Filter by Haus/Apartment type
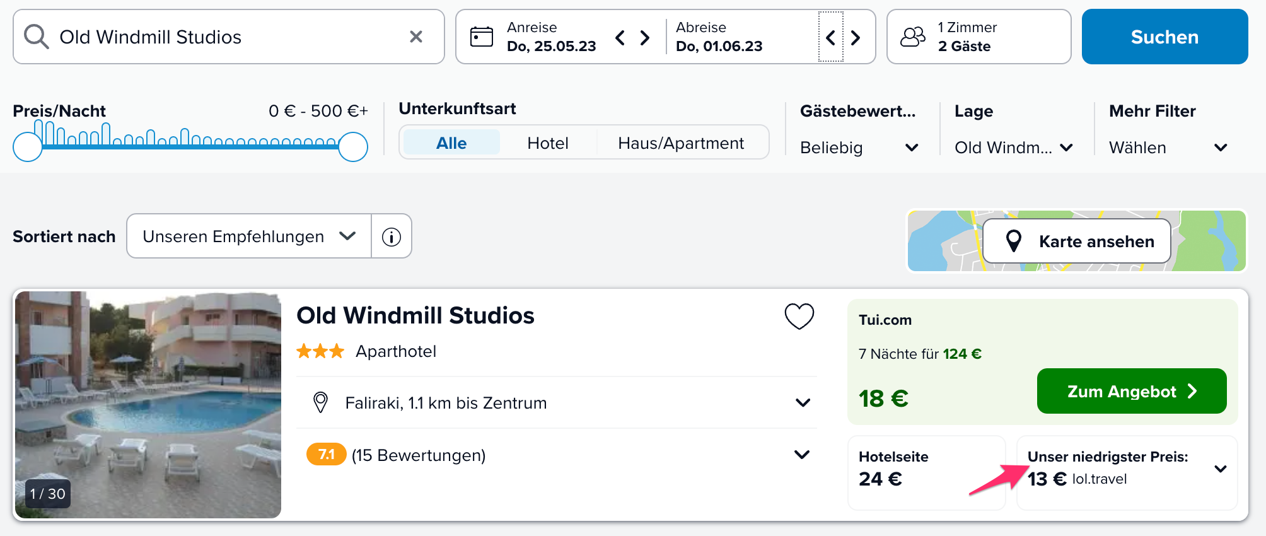This screenshot has height=536, width=1266. point(681,143)
